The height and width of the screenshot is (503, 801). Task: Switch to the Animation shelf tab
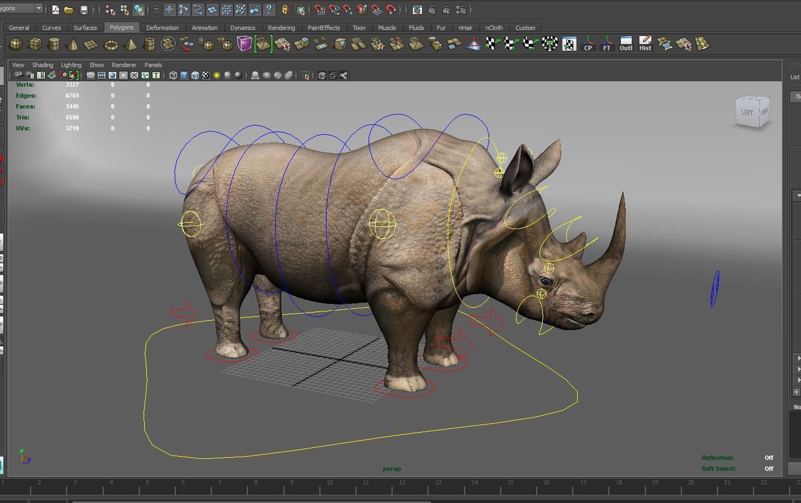pyautogui.click(x=205, y=28)
